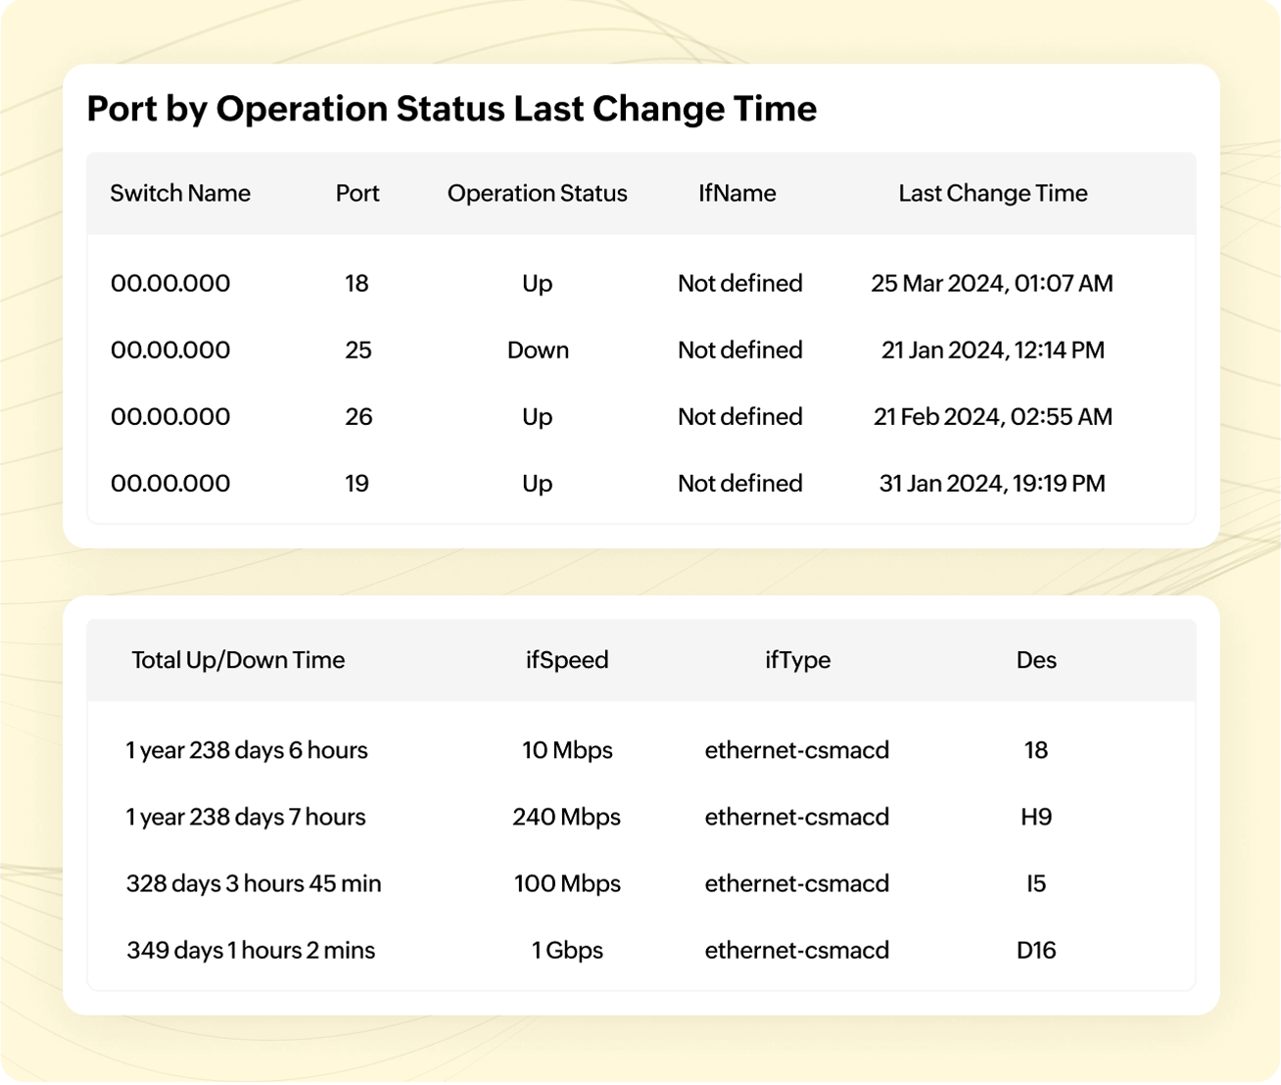Select the port 18 row's Up status
The image size is (1281, 1085).
[x=537, y=283]
